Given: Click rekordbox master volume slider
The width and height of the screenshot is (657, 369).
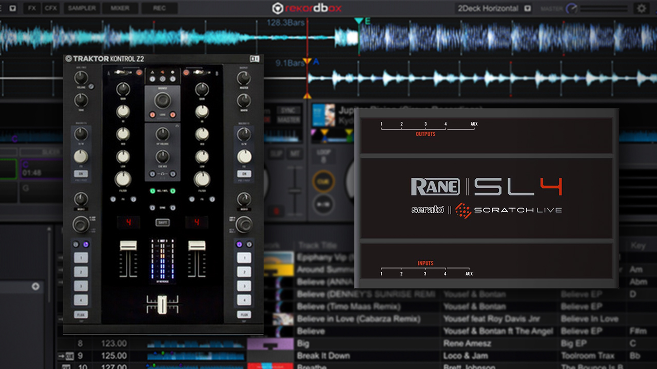Looking at the screenshot, I should [605, 9].
